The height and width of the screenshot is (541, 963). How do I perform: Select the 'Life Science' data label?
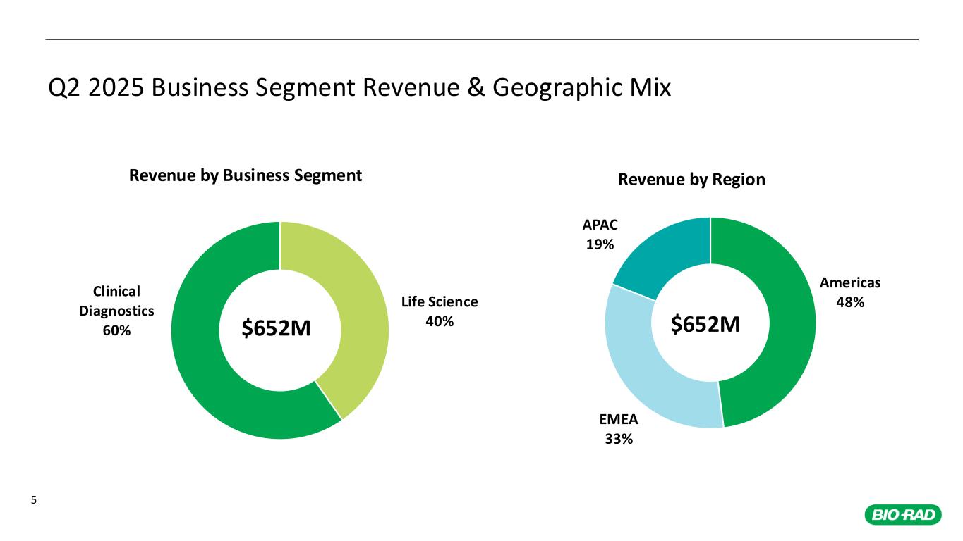point(440,301)
